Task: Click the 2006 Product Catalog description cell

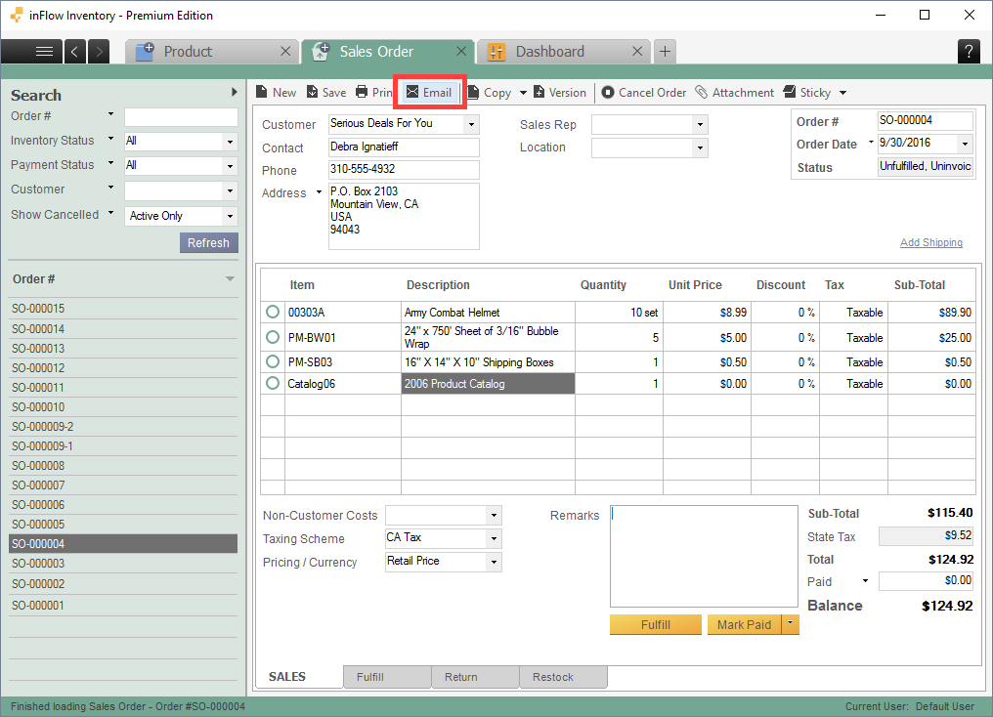Action: coord(489,384)
